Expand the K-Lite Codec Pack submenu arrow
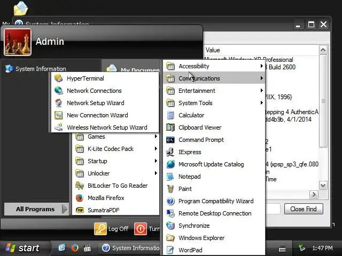 point(156,148)
